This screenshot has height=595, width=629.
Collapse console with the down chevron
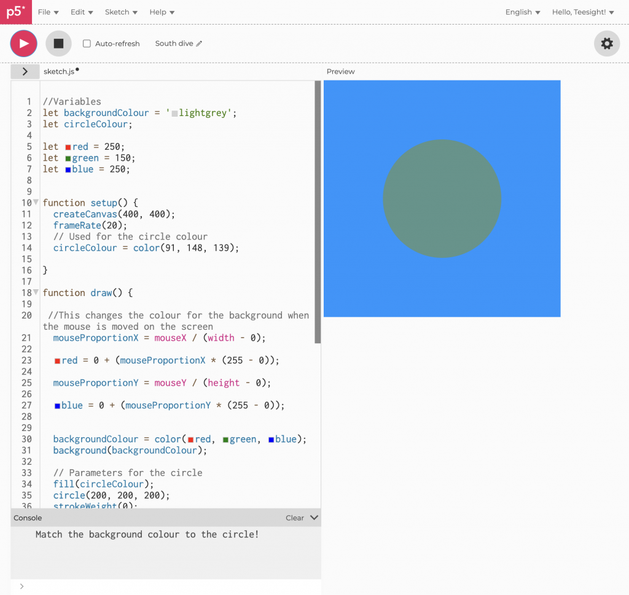click(x=314, y=518)
